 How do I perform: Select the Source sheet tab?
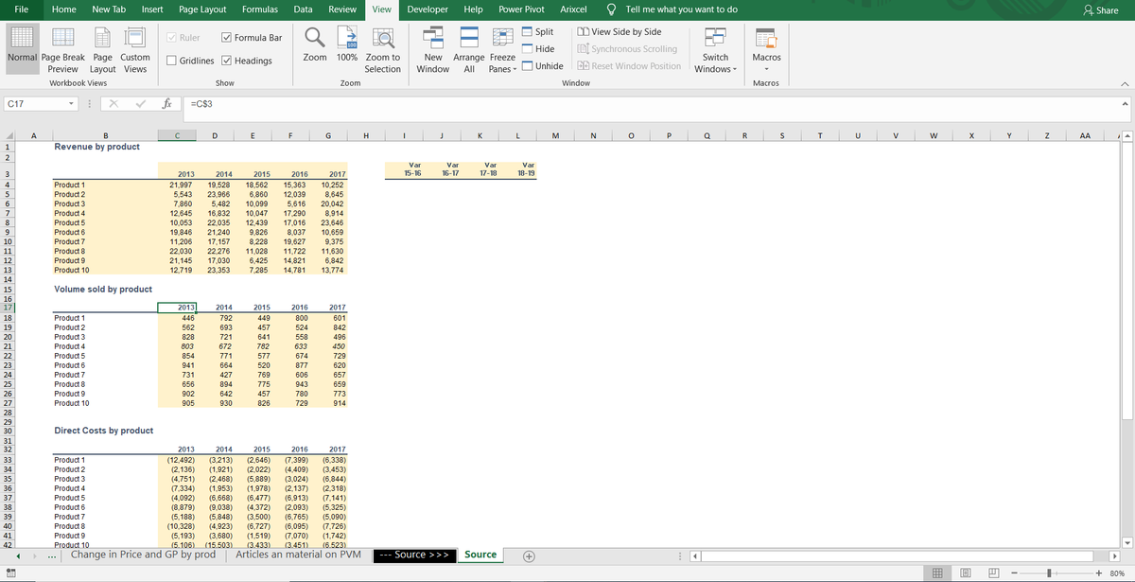pyautogui.click(x=480, y=555)
